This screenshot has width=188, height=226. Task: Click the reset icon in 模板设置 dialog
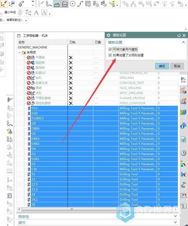(x=179, y=35)
